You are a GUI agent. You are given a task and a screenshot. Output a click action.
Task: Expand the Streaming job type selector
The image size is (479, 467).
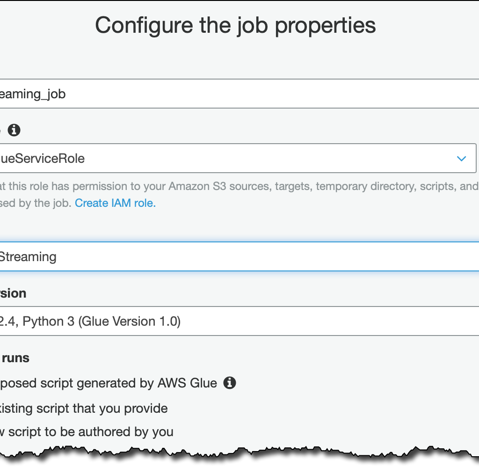234,256
